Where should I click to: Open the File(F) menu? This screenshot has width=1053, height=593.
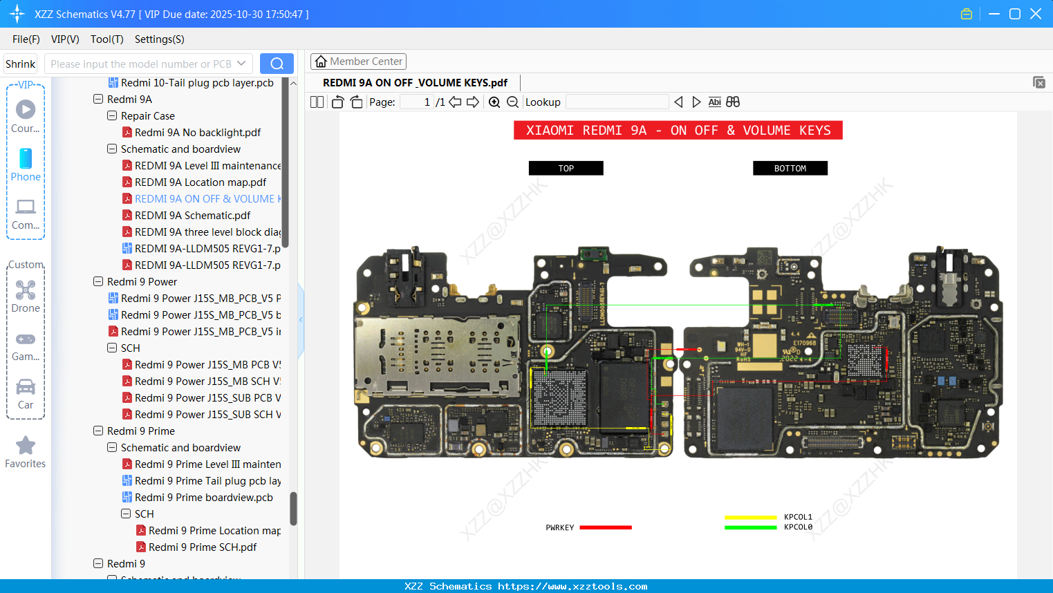click(26, 39)
